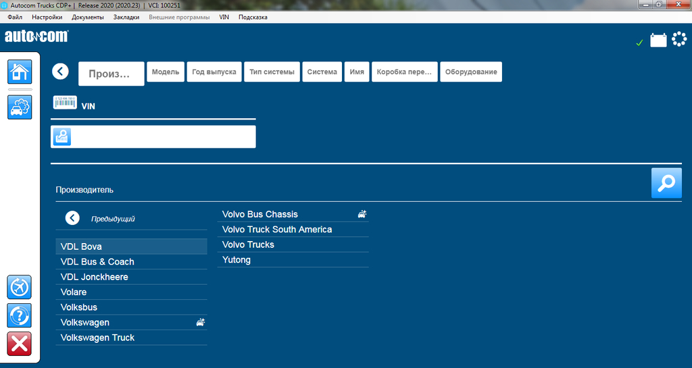Select the Система tab
This screenshot has height=368, width=692.
coord(322,72)
